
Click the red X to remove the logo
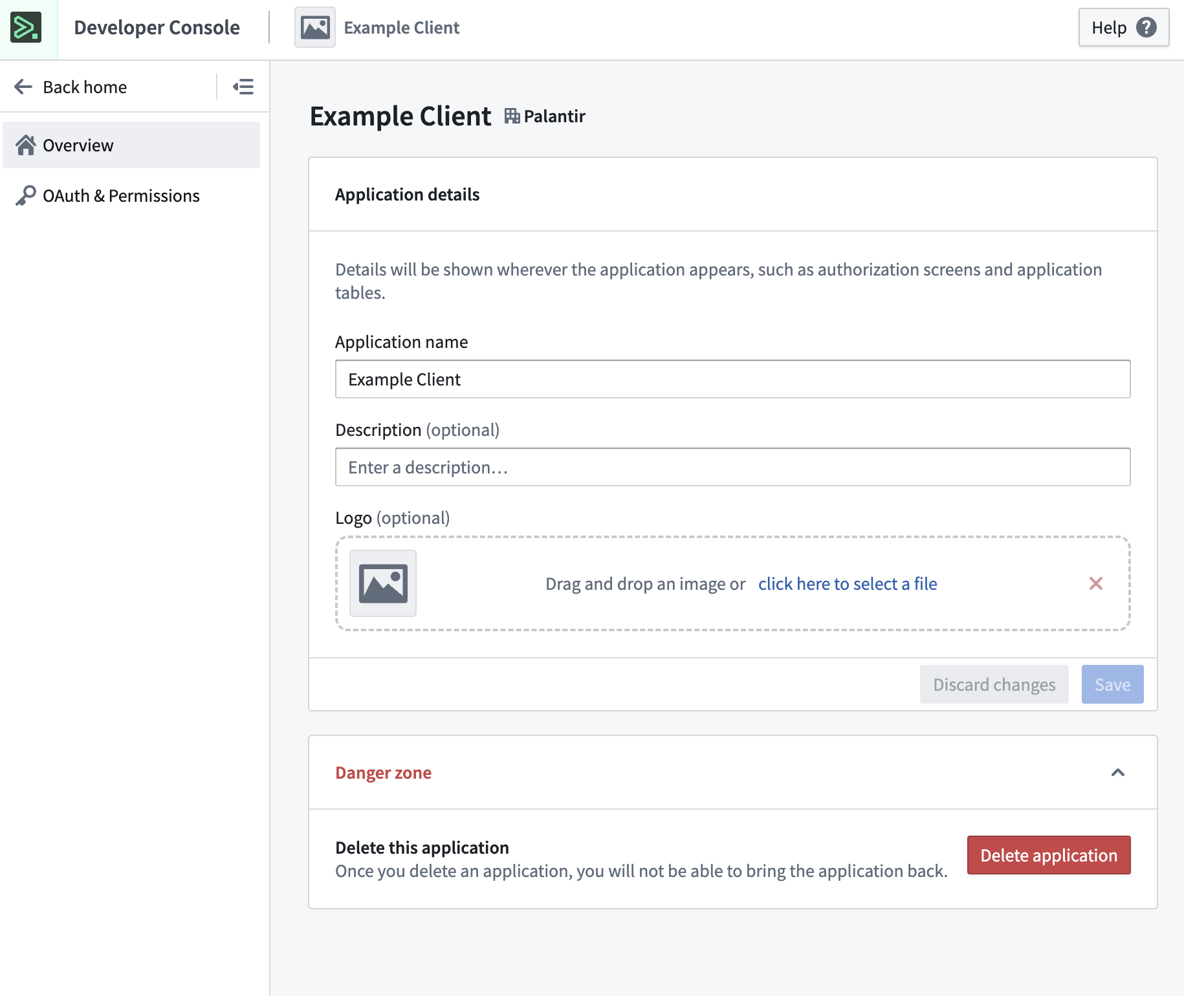coord(1096,583)
